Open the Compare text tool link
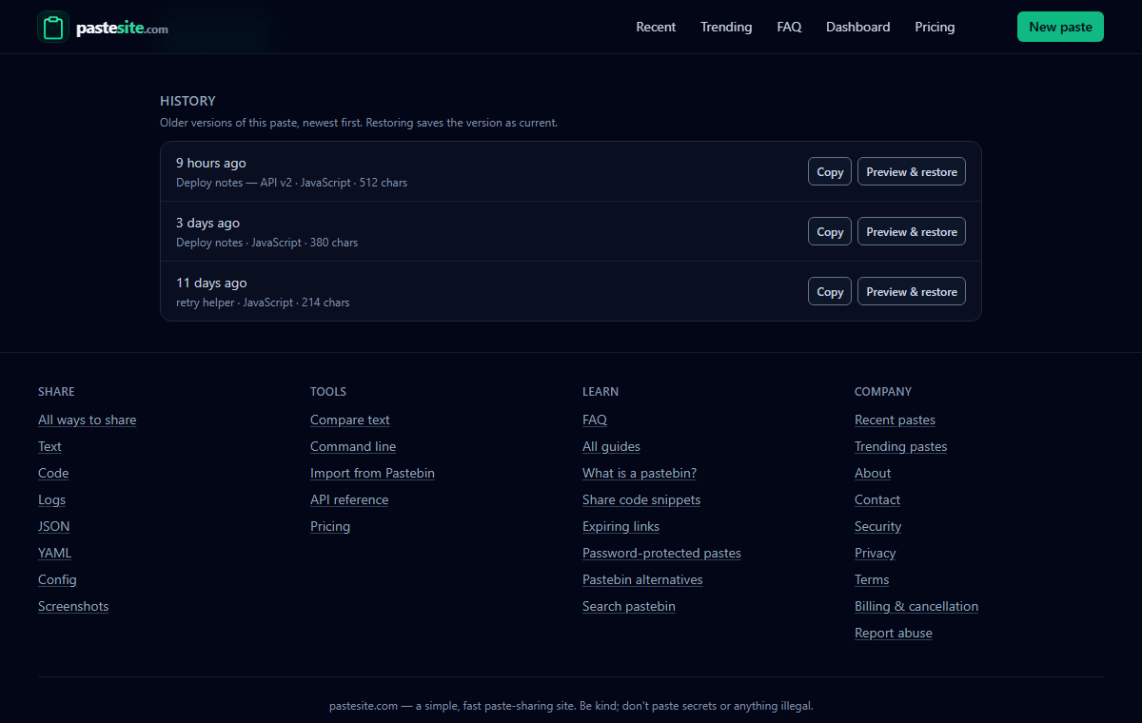The image size is (1142, 723). 350,420
